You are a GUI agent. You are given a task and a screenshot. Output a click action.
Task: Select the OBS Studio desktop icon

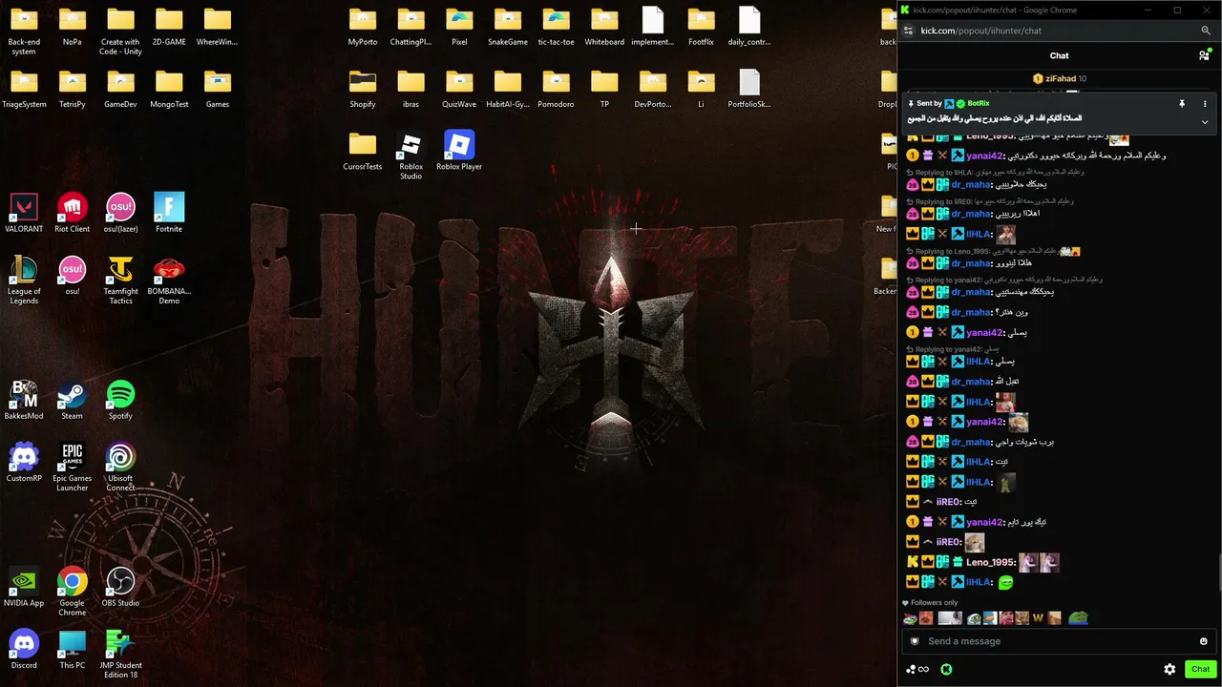pos(120,587)
